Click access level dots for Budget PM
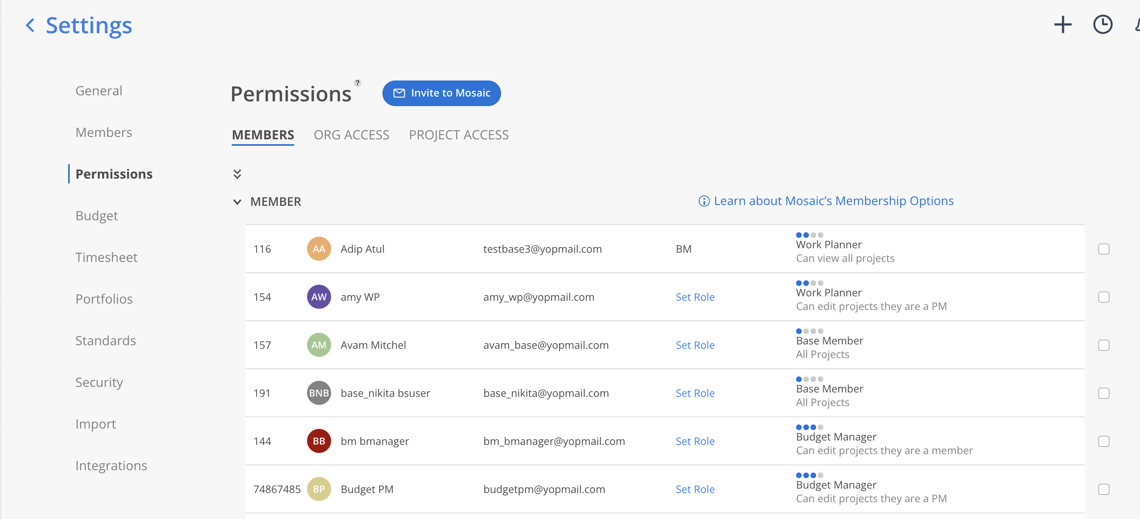Screen dimensions: 1140x519 (x=809, y=475)
